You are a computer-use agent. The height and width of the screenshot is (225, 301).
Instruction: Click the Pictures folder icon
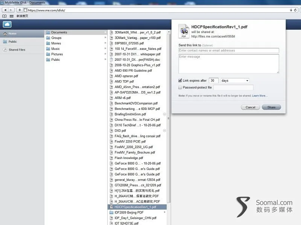tap(48, 54)
